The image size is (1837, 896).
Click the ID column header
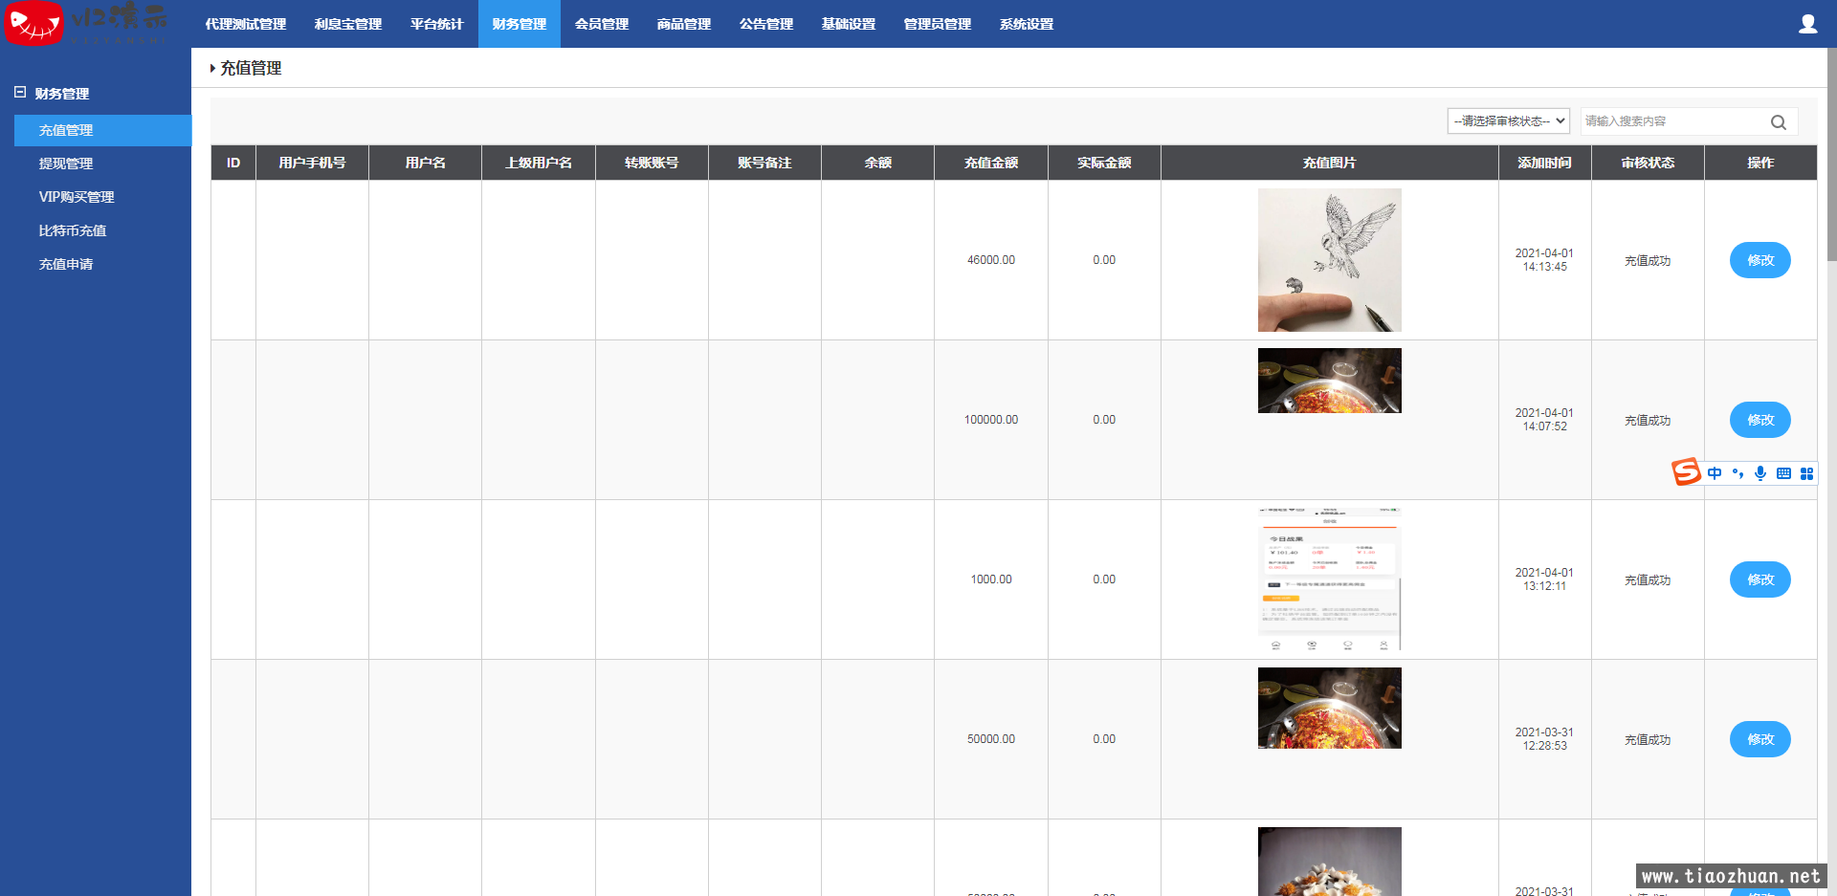coord(233,163)
